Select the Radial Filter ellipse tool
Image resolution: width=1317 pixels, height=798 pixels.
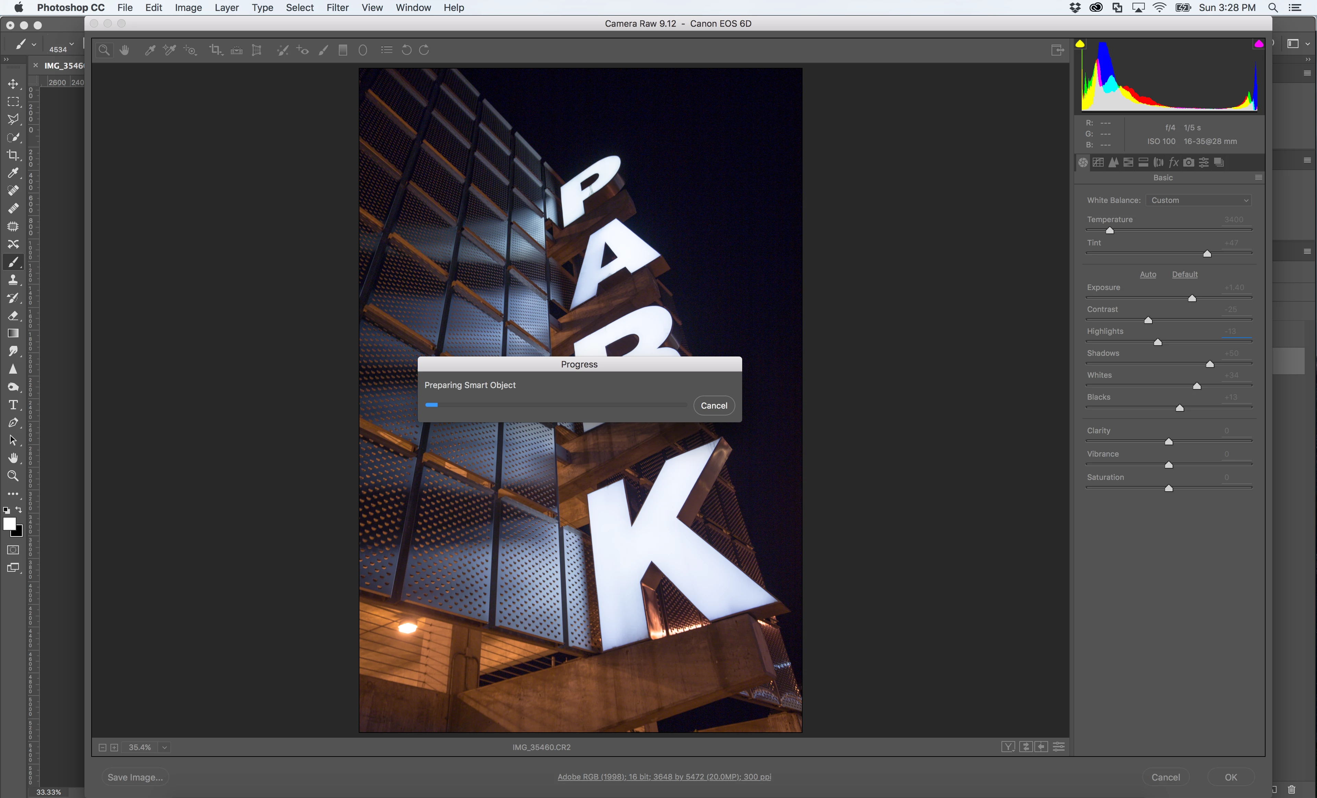pyautogui.click(x=363, y=50)
